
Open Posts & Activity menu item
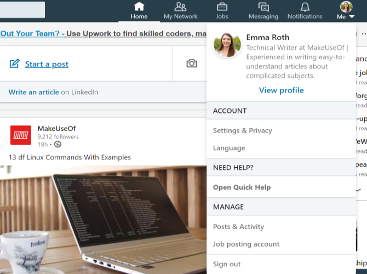tap(238, 226)
